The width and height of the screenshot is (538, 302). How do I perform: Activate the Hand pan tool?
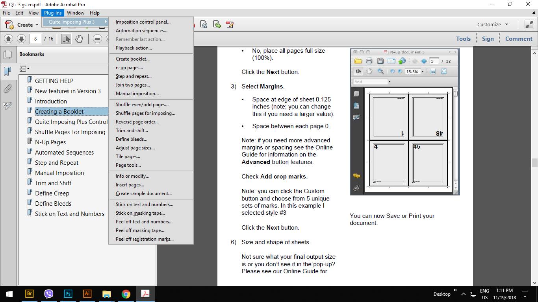pos(79,39)
